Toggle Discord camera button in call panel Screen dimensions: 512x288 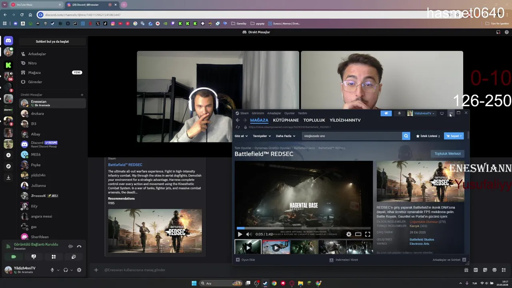[x=14, y=257]
